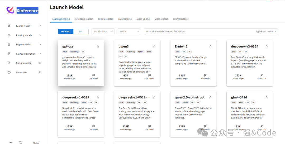Viewport: 285px width, 144px height.
Task: Open the Model Ability dropdown
Action: 103,31
